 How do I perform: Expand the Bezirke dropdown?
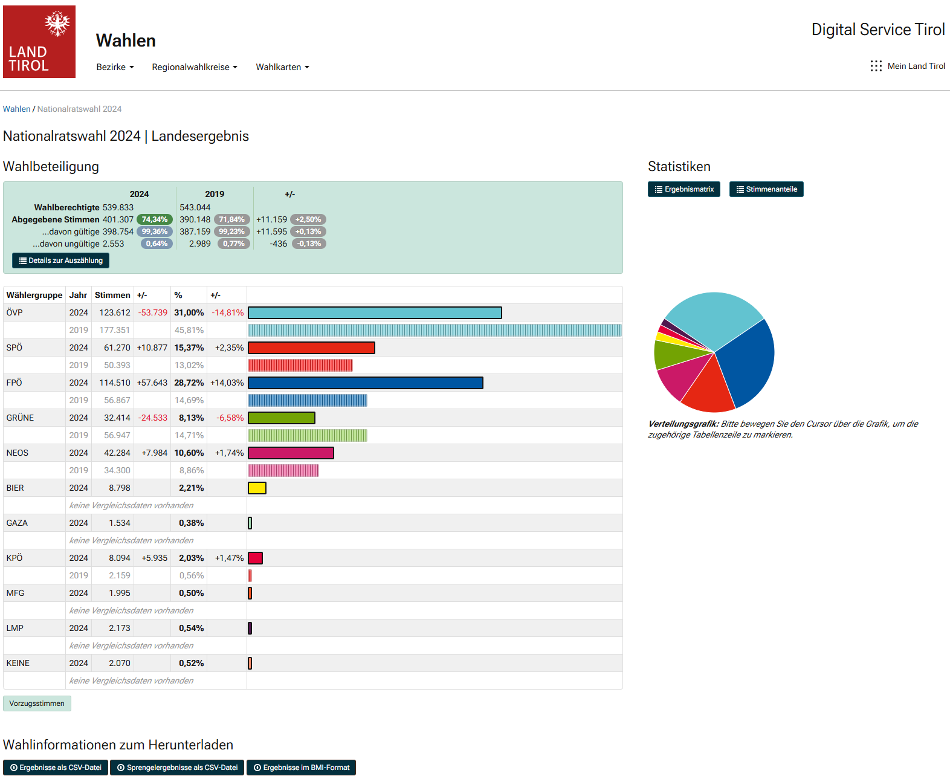pyautogui.click(x=115, y=67)
